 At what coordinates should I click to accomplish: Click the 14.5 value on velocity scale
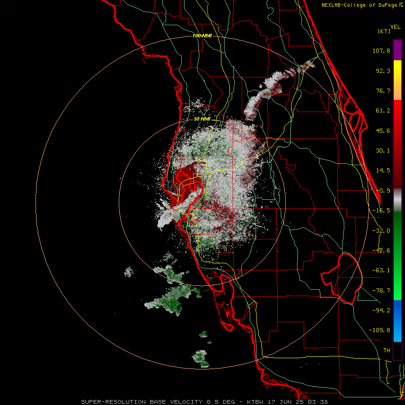point(383,171)
